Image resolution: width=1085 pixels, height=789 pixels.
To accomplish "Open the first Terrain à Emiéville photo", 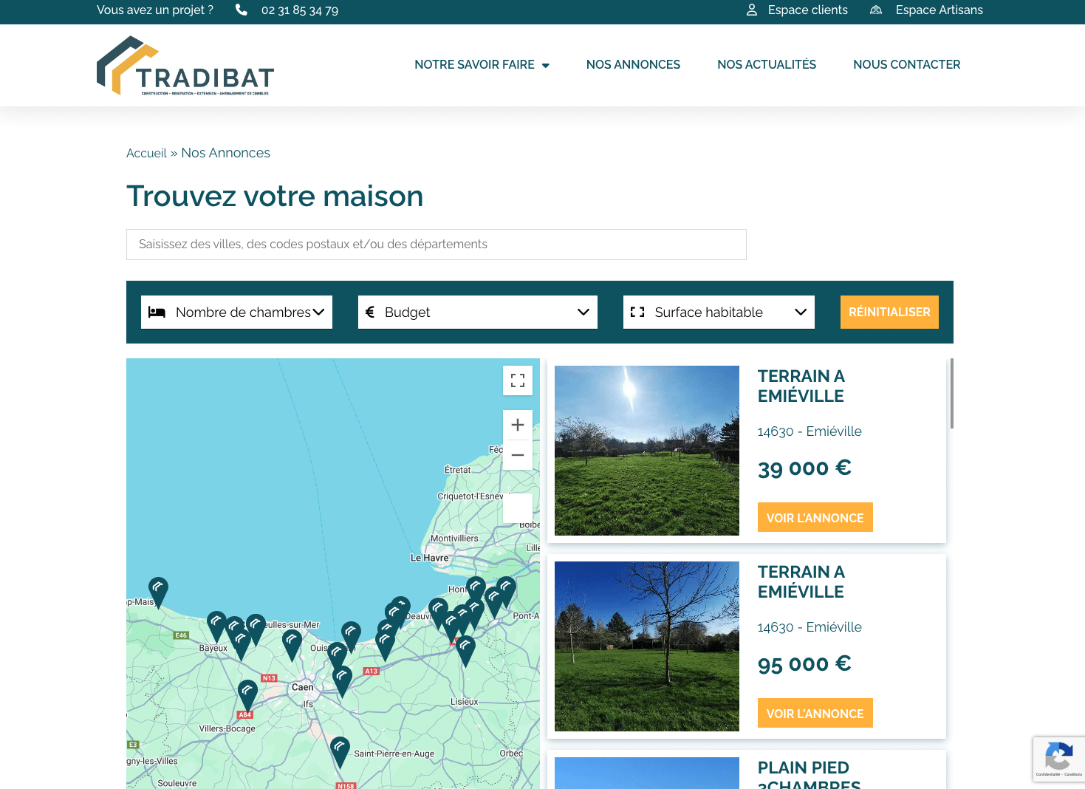I will (647, 451).
